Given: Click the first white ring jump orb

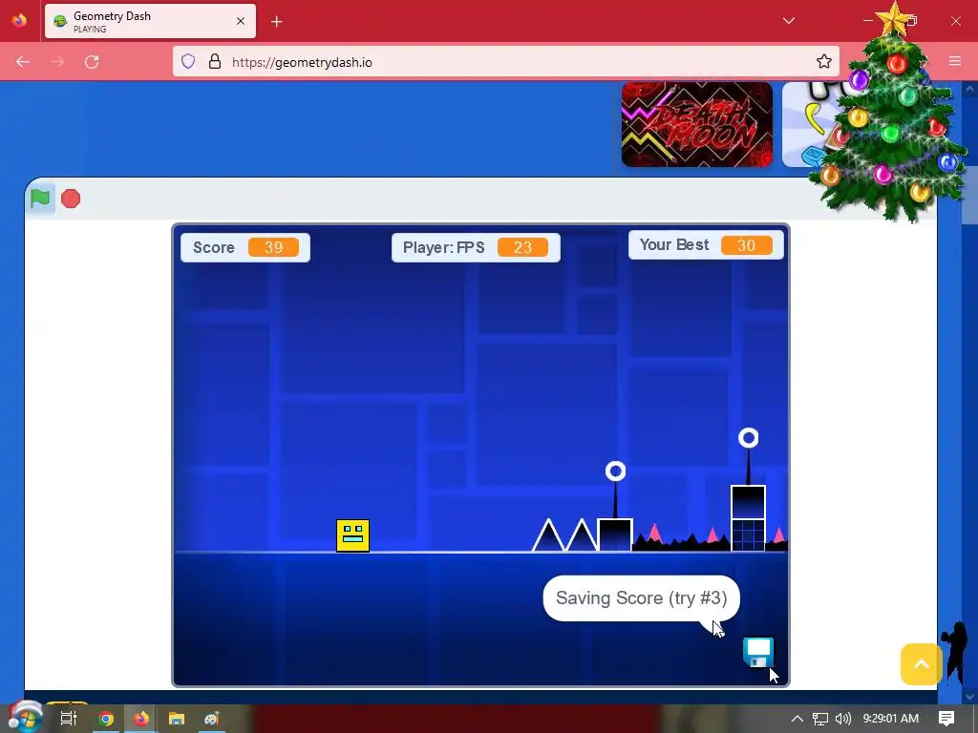Looking at the screenshot, I should (x=616, y=471).
